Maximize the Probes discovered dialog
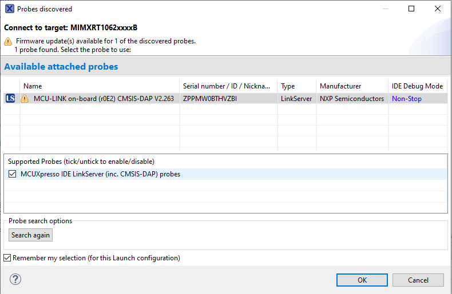This screenshot has height=294, width=452. point(411,9)
